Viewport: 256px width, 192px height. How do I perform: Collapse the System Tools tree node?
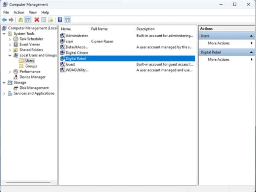[4, 34]
